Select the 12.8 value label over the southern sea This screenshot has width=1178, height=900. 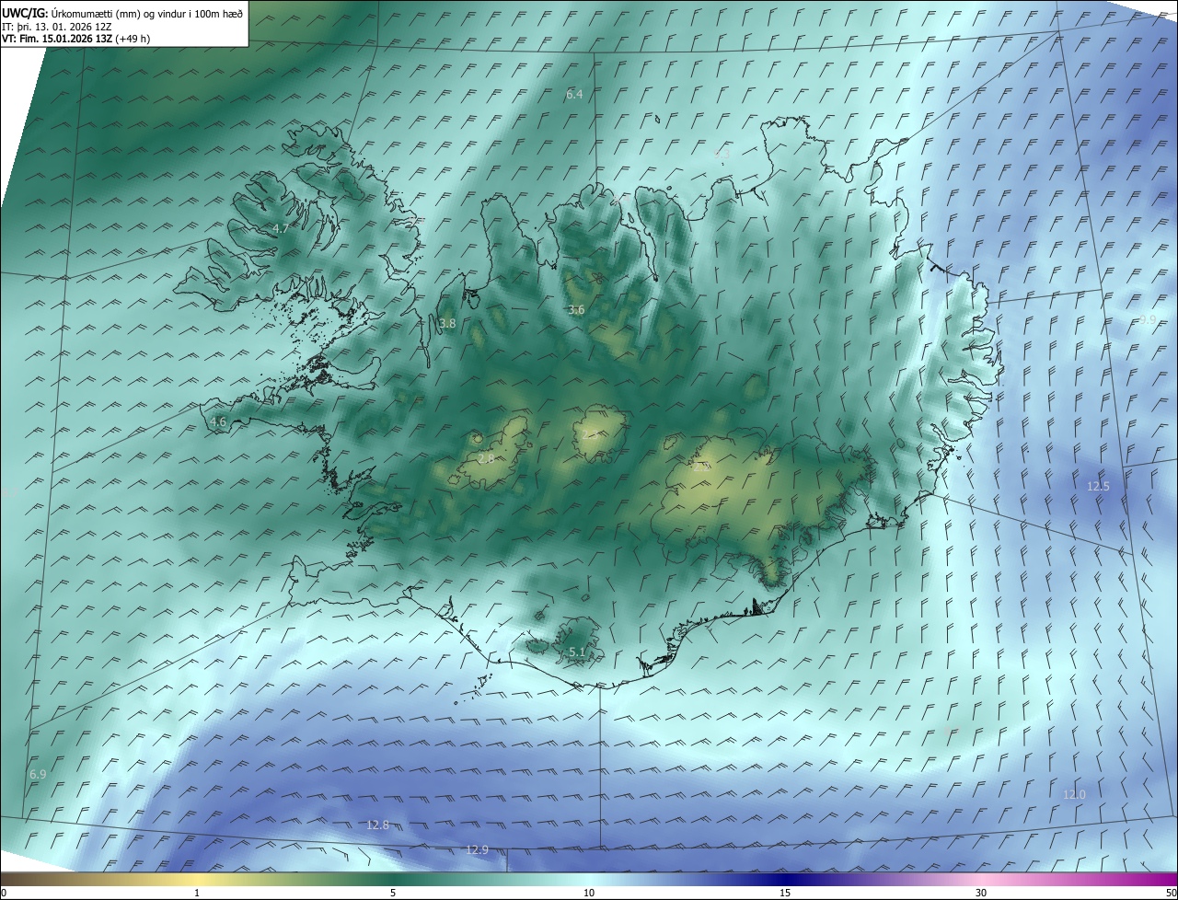(x=377, y=825)
